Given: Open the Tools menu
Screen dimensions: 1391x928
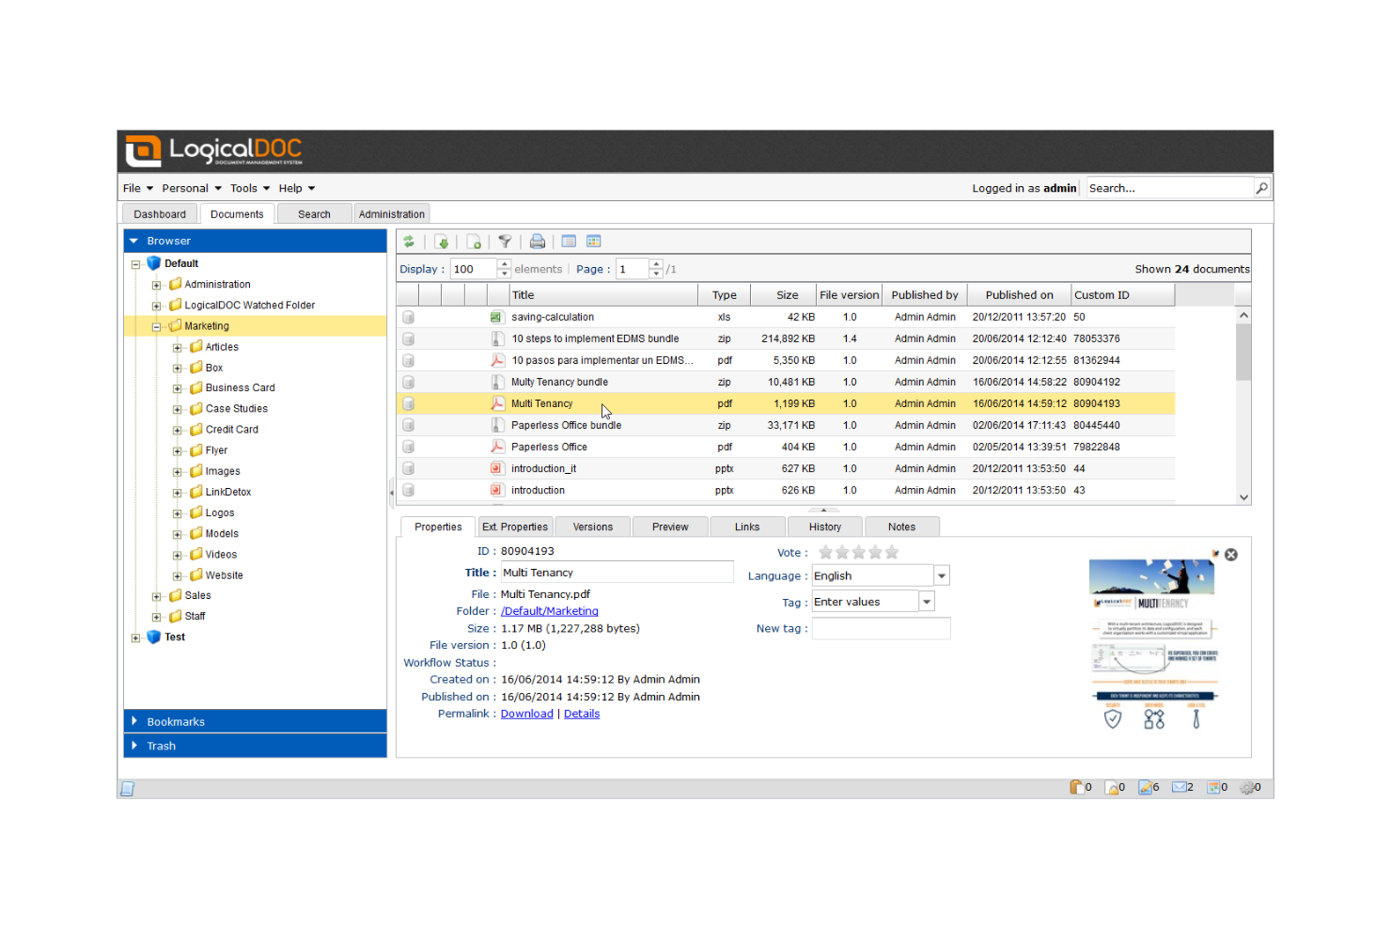Looking at the screenshot, I should (x=250, y=188).
